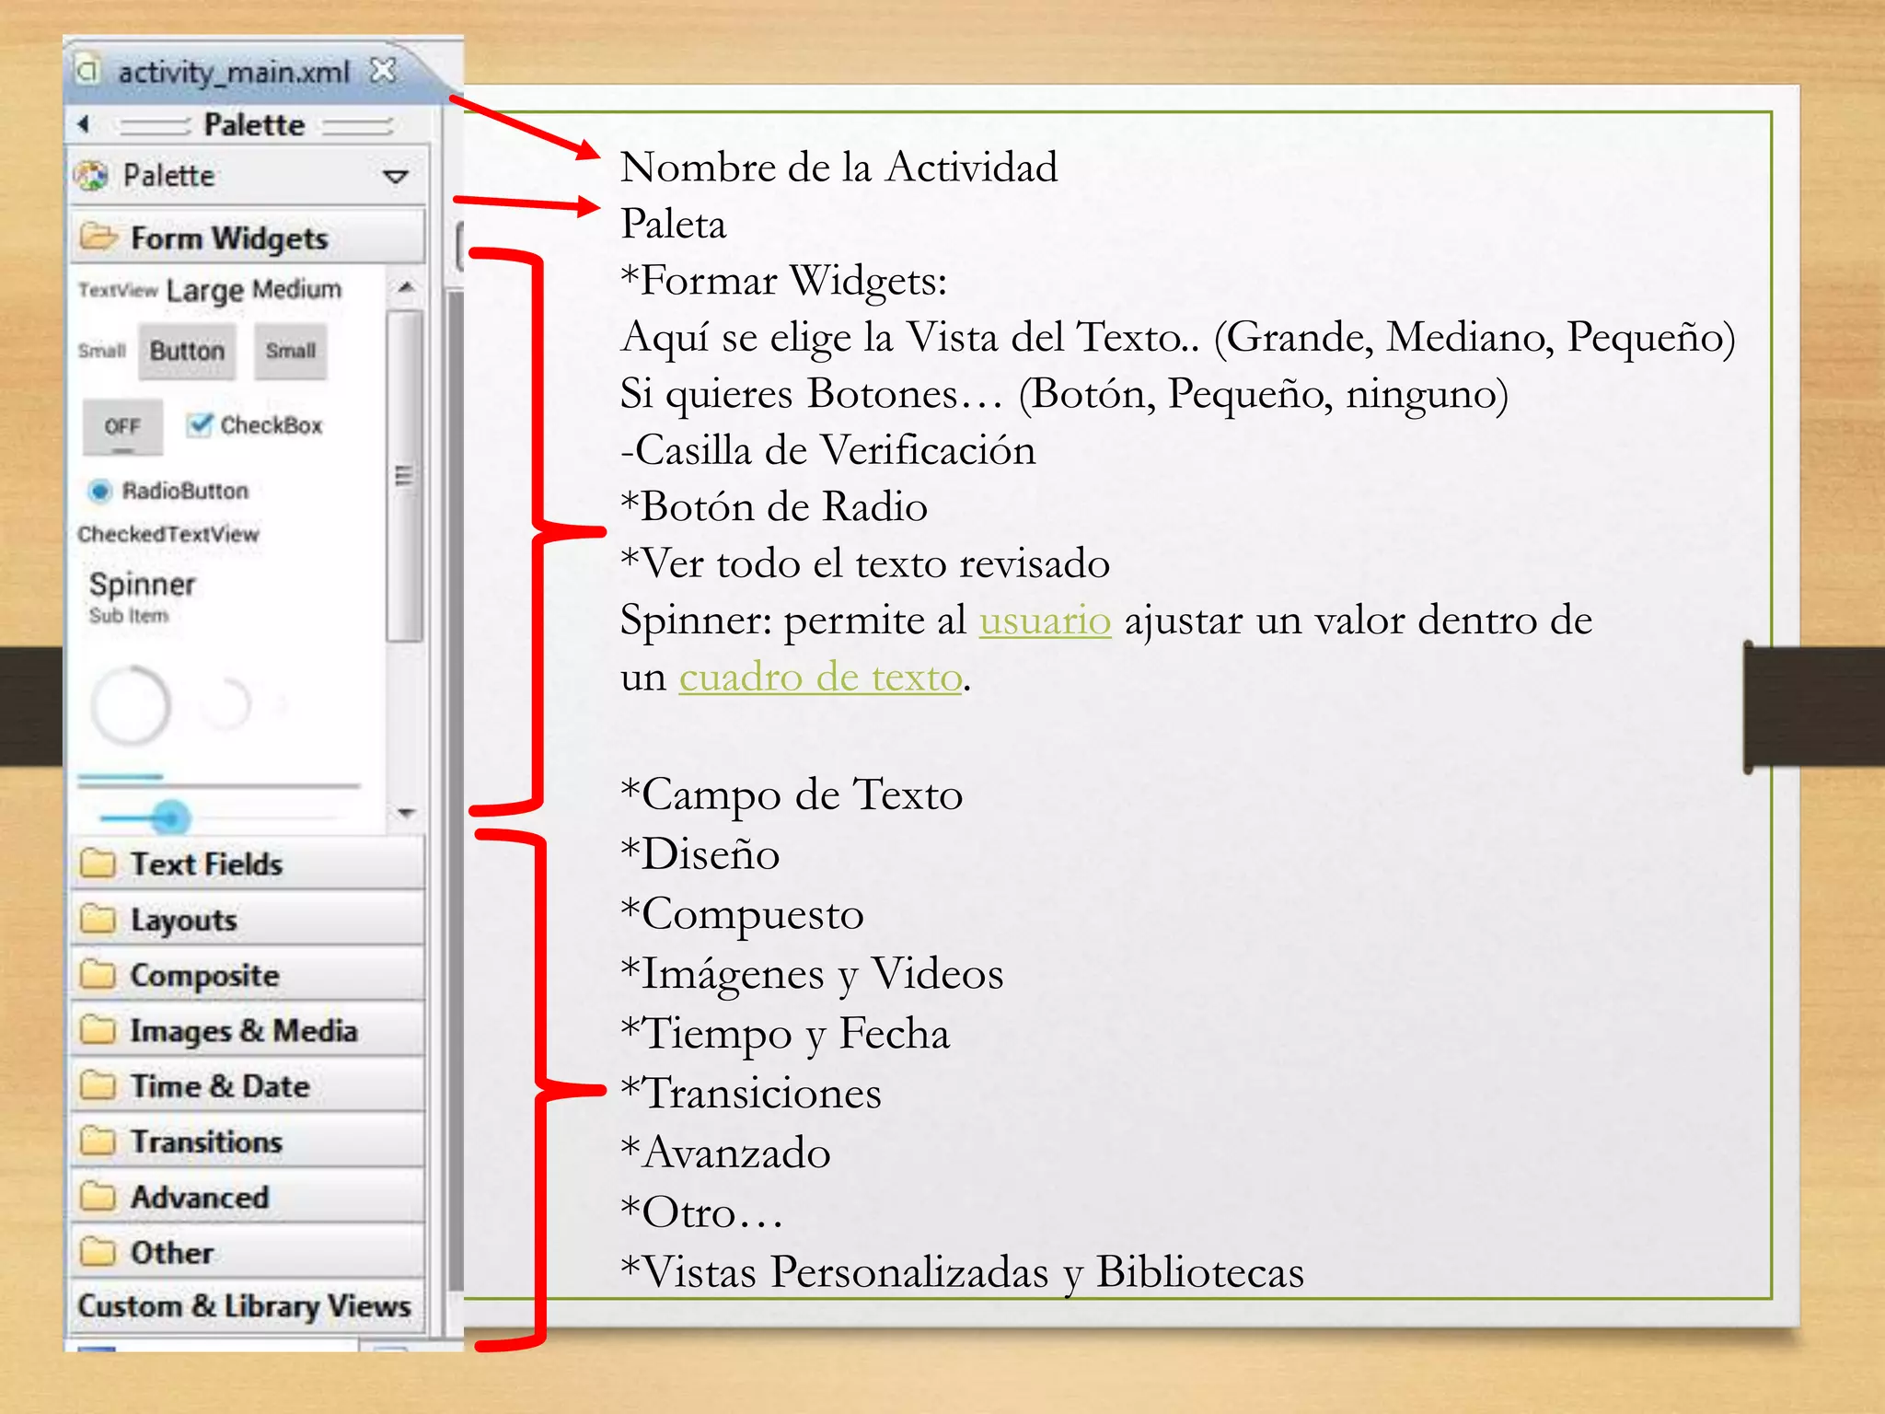Click the palette scrollbar up arrow
Viewport: 1885px width, 1414px height.
pyautogui.click(x=405, y=288)
